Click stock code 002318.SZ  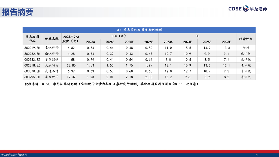[x=32, y=65]
